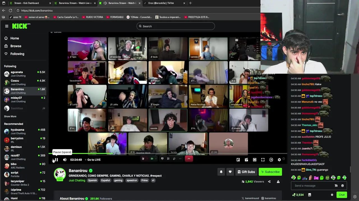The image size is (359, 201).
Task: Switch to Enzo TikTok browser tab
Action: point(164,3)
